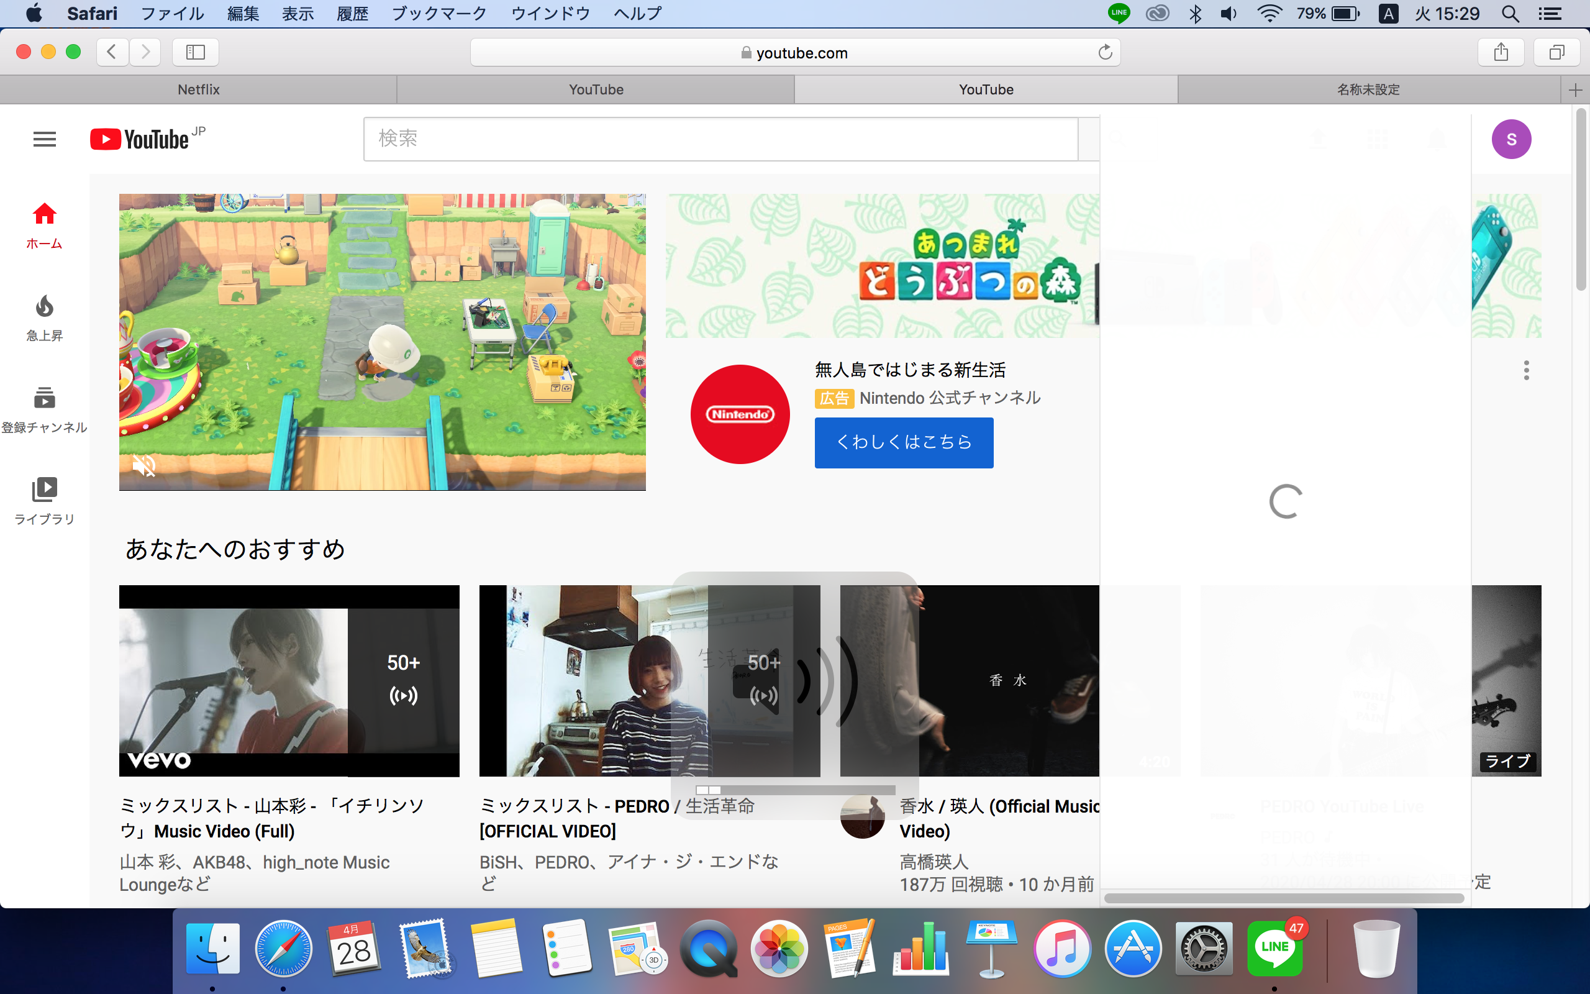Reload the page with refresh icon

click(1105, 52)
